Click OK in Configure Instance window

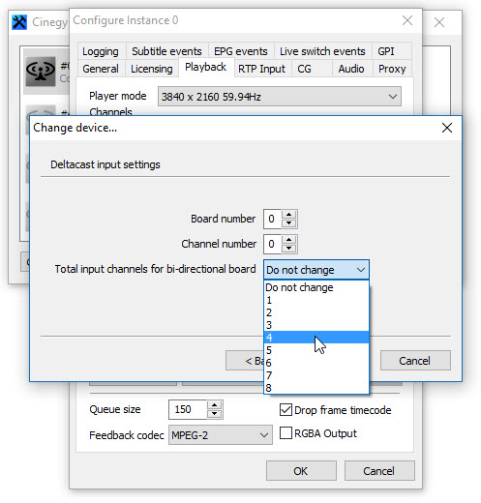(301, 471)
